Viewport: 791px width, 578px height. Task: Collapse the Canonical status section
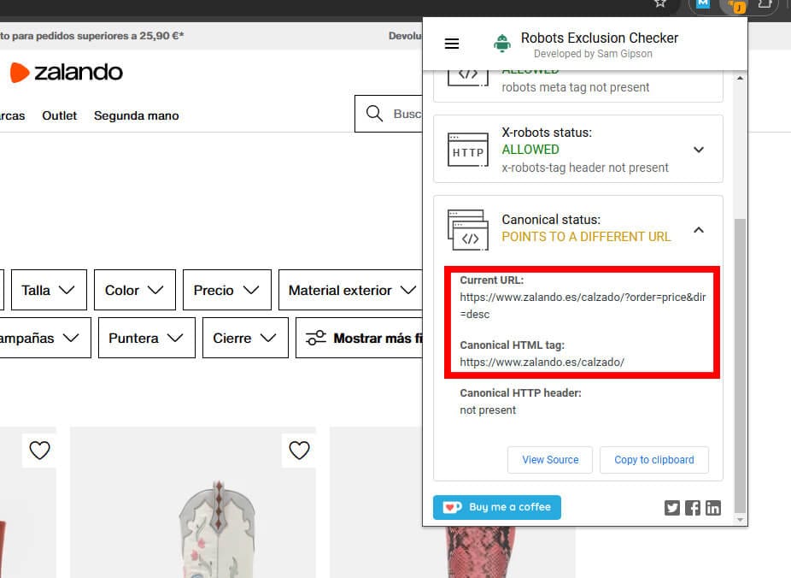(x=699, y=230)
